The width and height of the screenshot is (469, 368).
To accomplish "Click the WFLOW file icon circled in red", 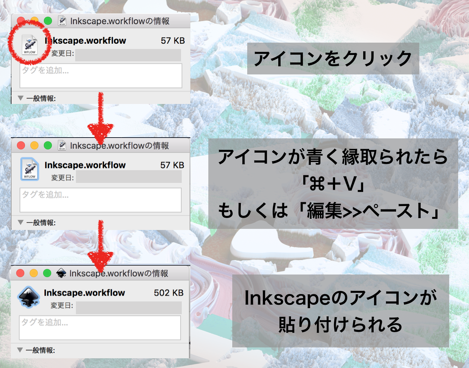I will 30,45.
